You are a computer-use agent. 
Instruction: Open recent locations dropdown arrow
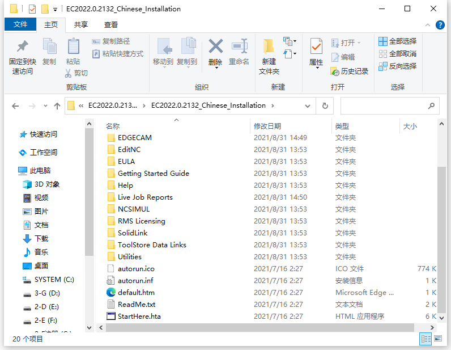45,106
